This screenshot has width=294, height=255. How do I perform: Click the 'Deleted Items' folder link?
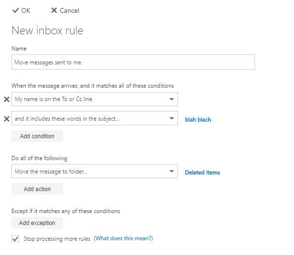202,173
